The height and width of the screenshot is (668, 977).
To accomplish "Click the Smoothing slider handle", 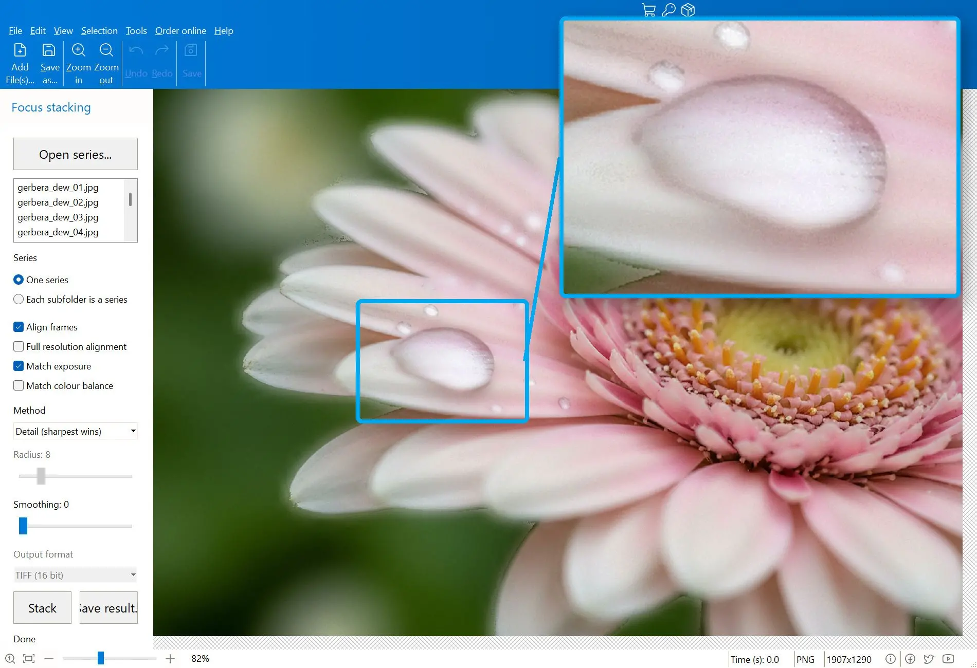I will (x=23, y=526).
